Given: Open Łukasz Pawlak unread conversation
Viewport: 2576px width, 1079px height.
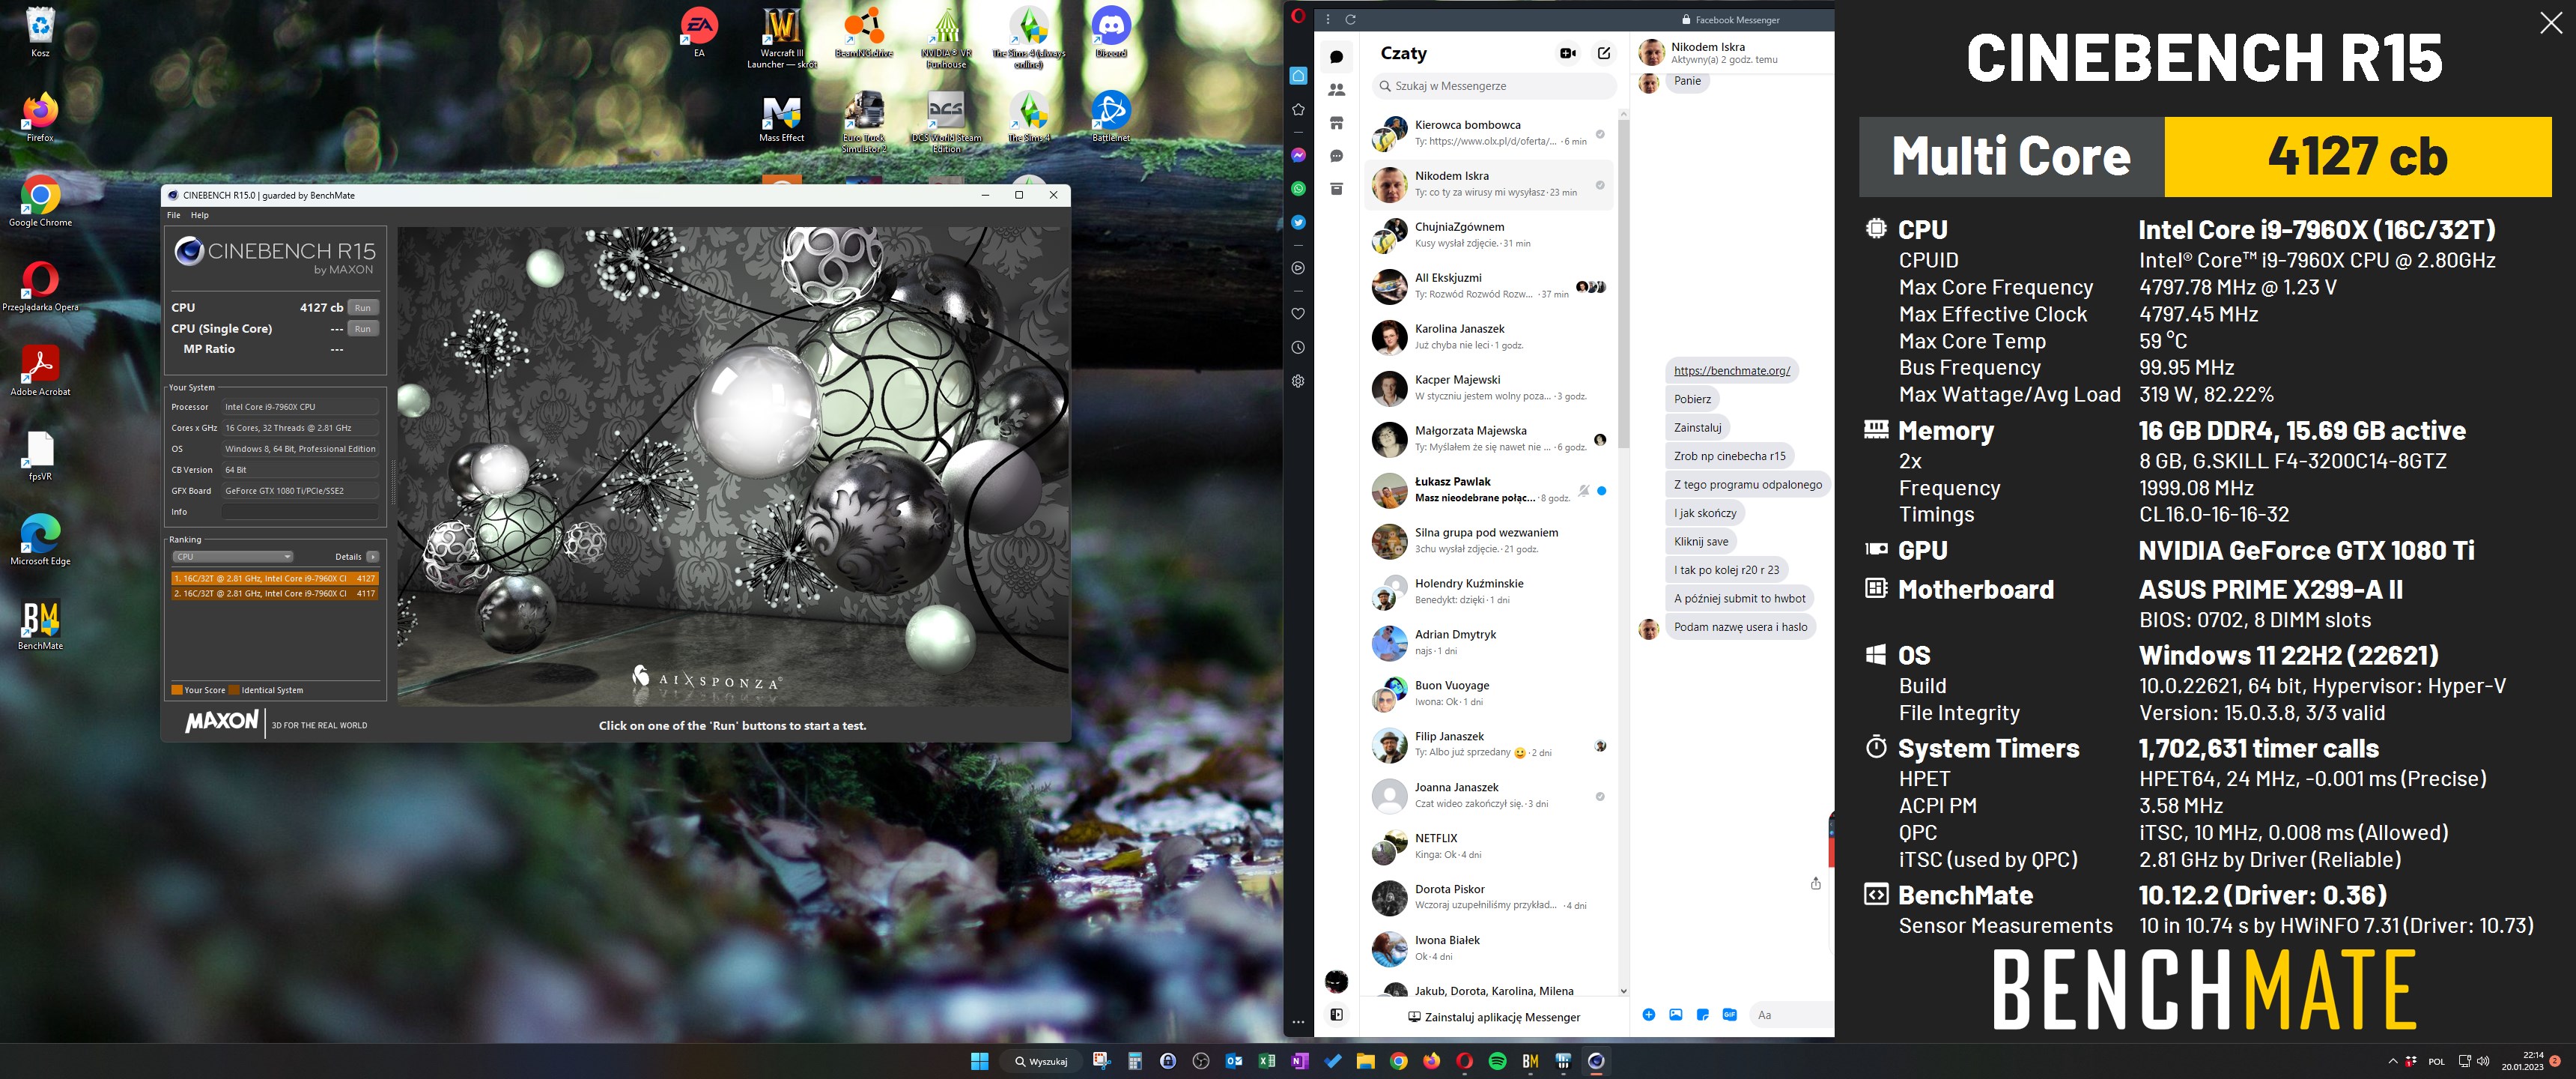Looking at the screenshot, I should coord(1488,489).
